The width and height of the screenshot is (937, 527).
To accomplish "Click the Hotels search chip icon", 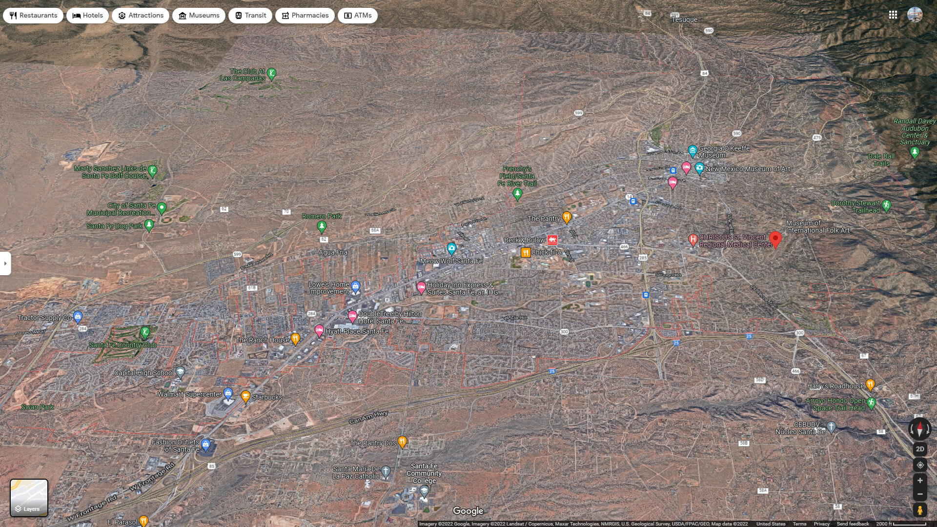I will tap(76, 15).
